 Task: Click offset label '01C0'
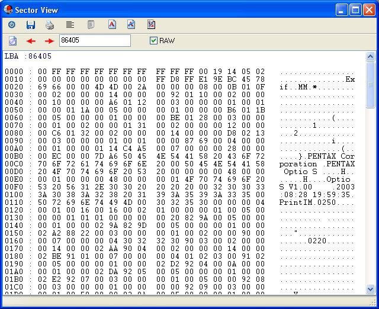(x=14, y=287)
